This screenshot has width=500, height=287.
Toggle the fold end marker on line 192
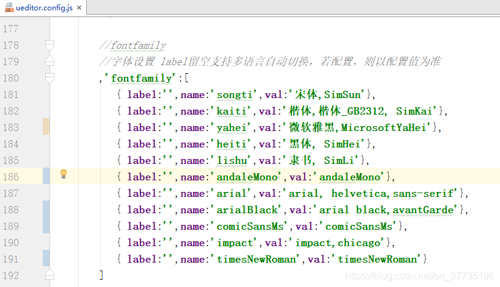(50, 275)
